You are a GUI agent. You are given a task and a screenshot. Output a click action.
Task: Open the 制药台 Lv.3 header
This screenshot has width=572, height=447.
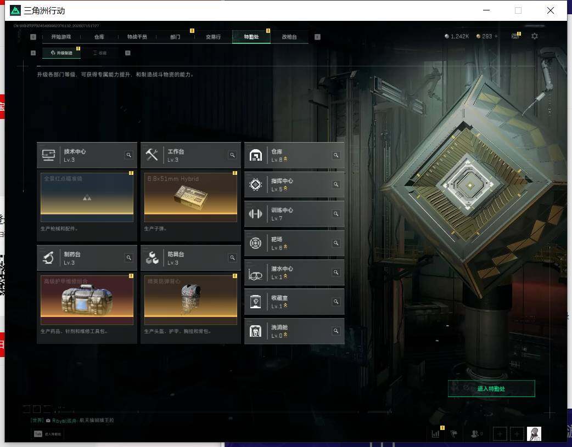point(87,258)
